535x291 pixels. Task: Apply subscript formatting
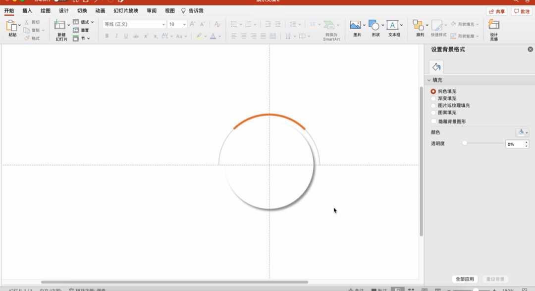click(155, 36)
